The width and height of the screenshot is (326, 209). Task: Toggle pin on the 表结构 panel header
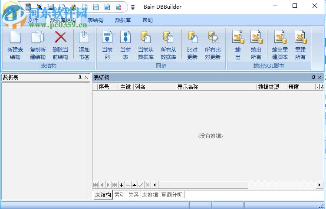313,78
